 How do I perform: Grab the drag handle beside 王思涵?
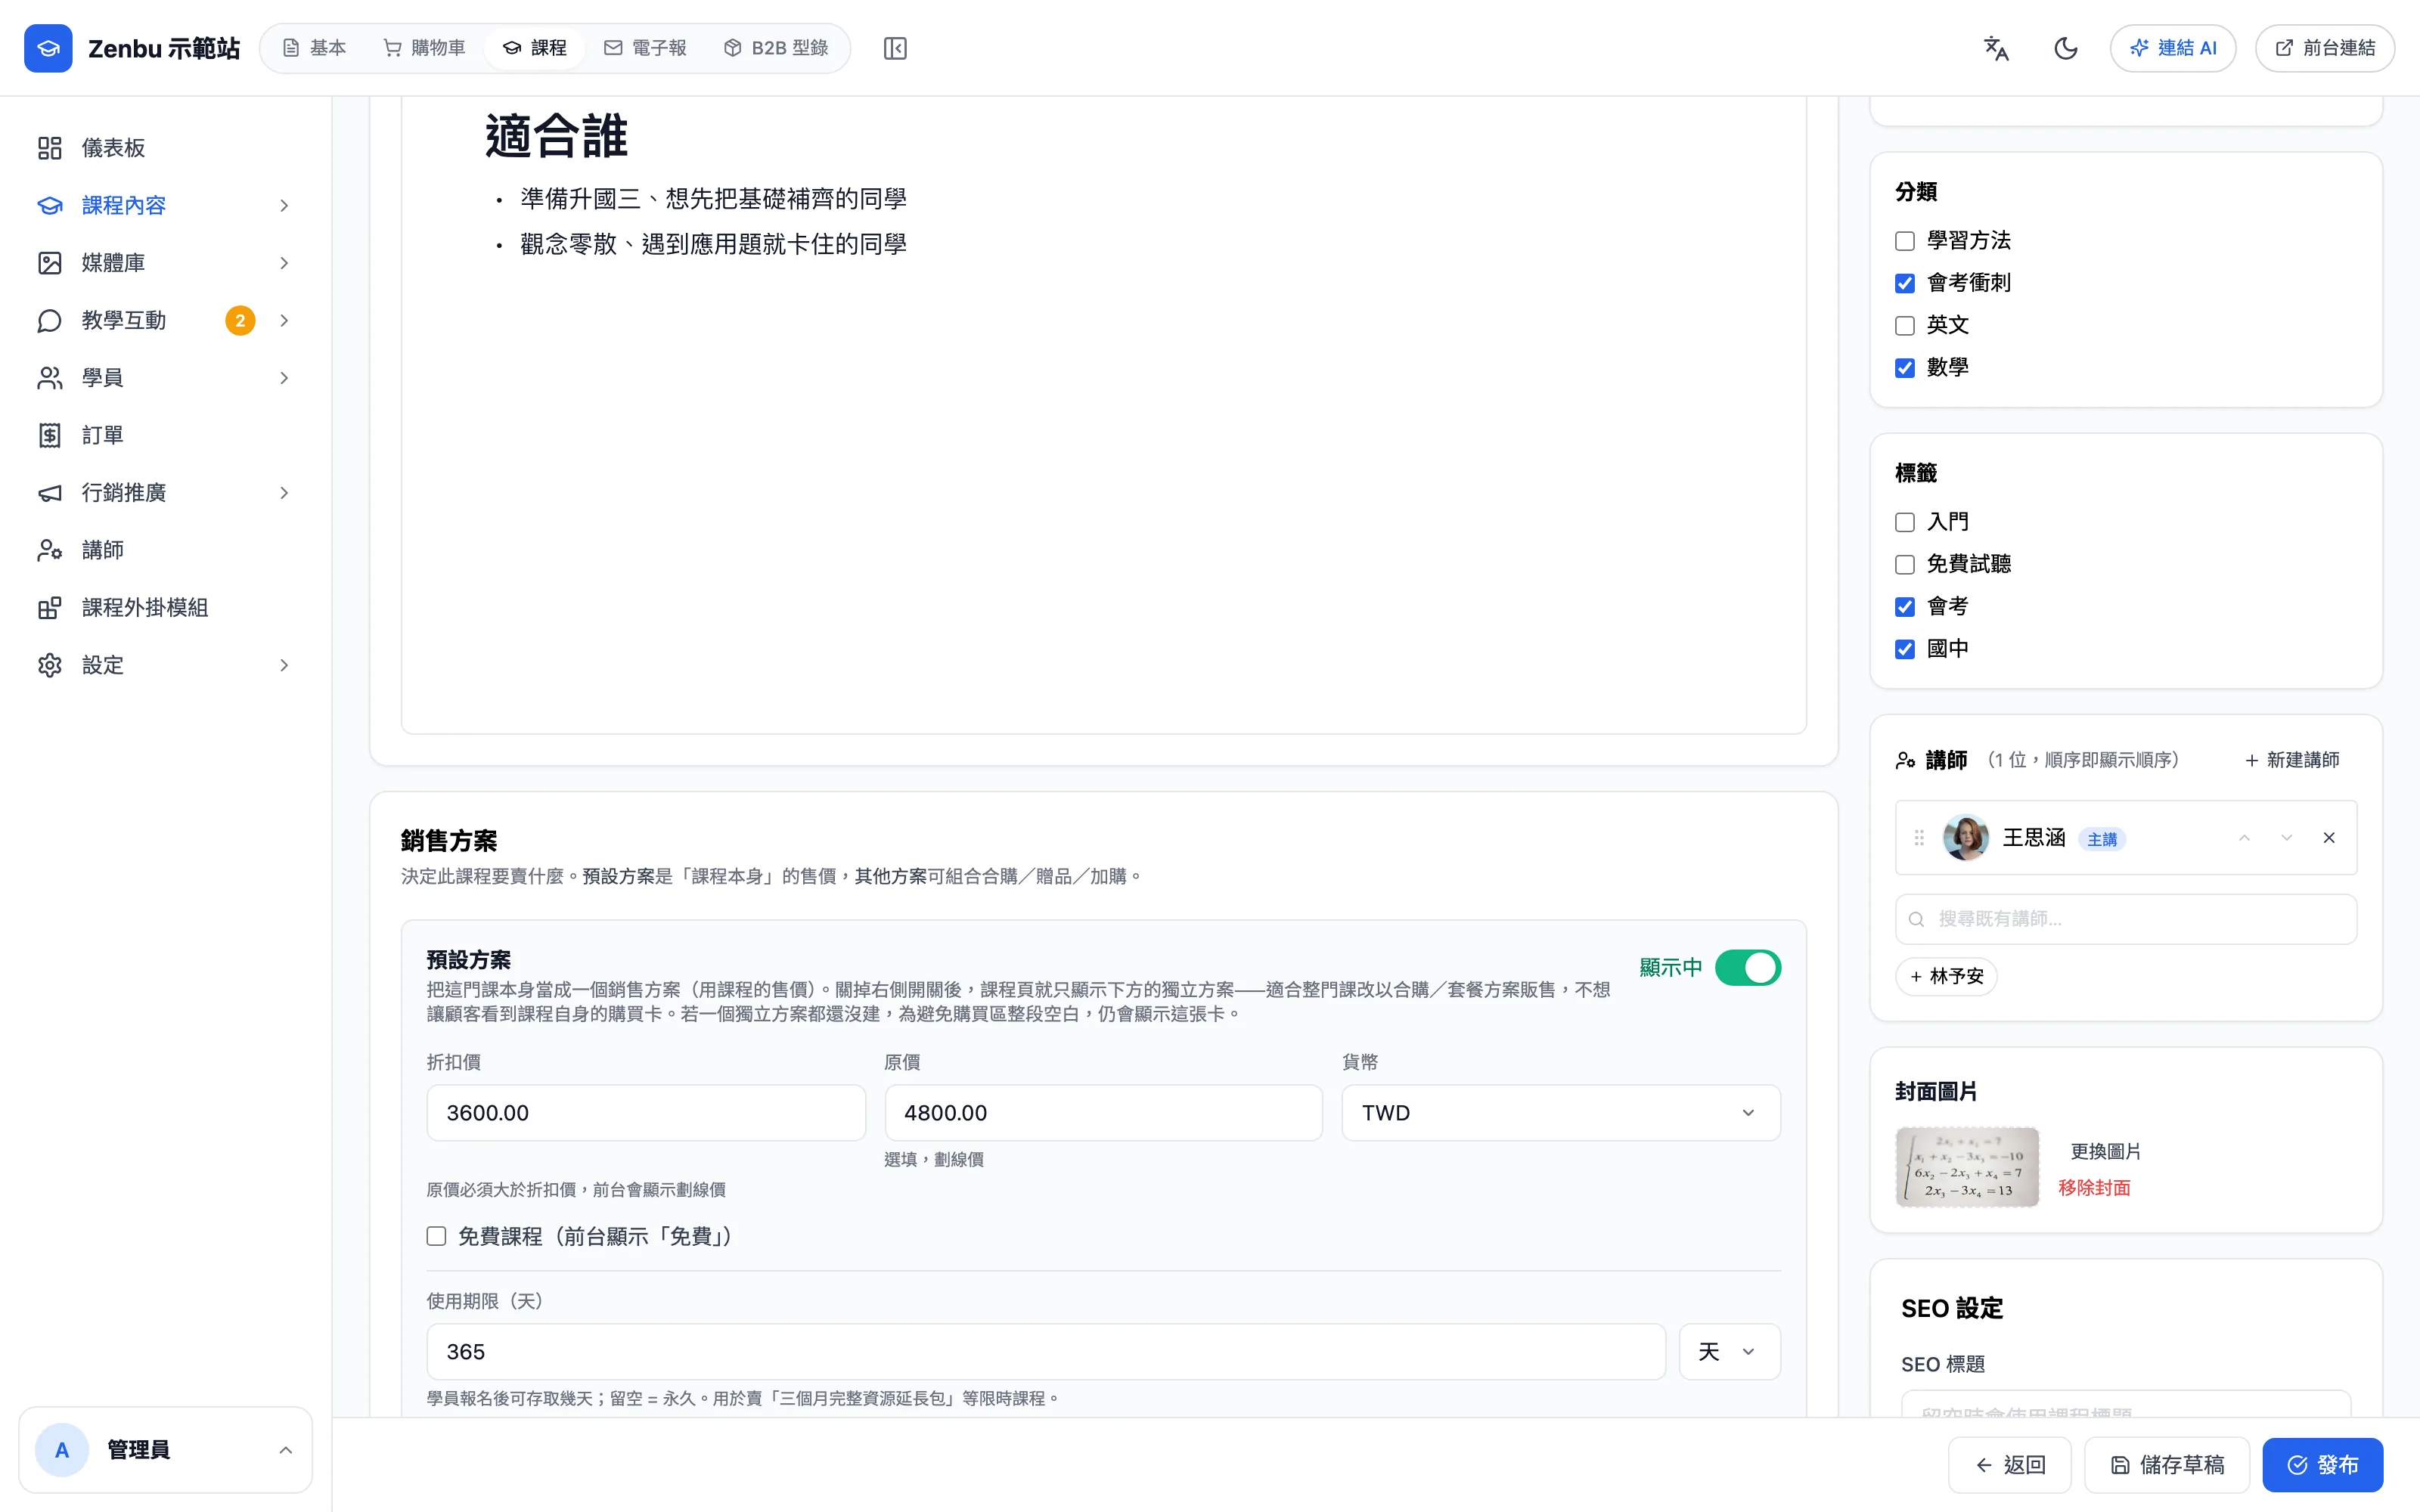click(1919, 838)
